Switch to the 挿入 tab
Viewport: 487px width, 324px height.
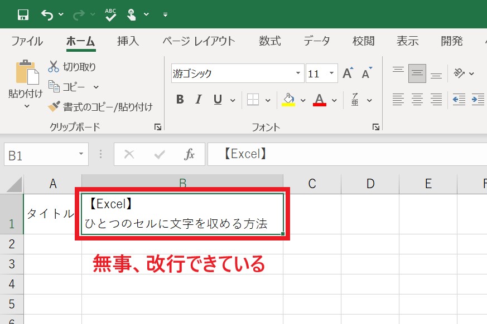pos(128,41)
